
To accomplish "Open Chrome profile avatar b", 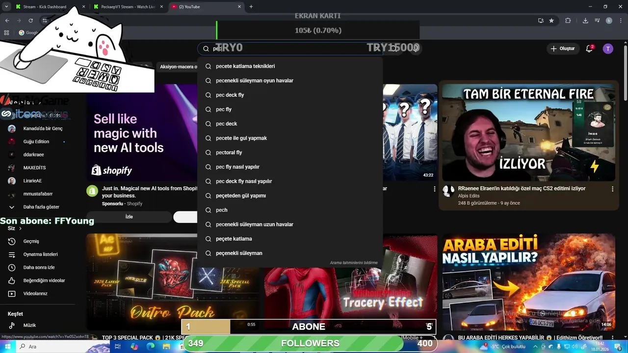I will (x=609, y=21).
